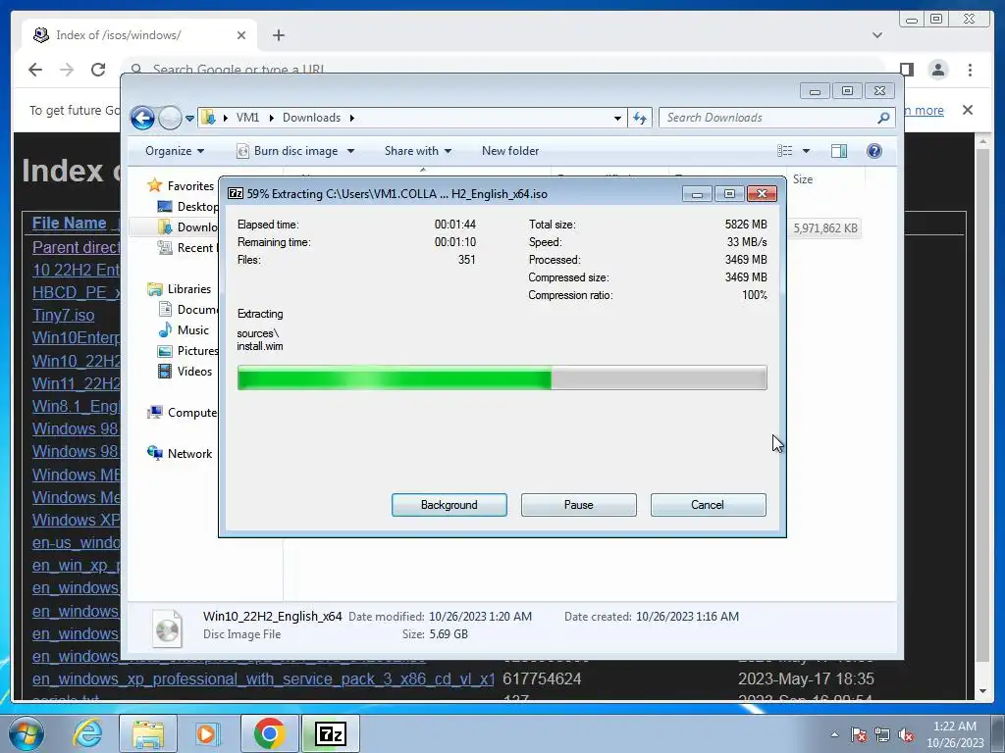Dismiss the Chrome info bar
The image size is (1005, 753).
[968, 110]
